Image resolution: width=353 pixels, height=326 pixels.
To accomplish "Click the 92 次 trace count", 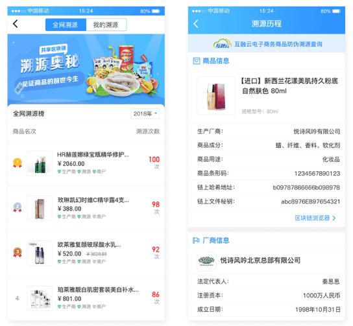I will tap(156, 252).
